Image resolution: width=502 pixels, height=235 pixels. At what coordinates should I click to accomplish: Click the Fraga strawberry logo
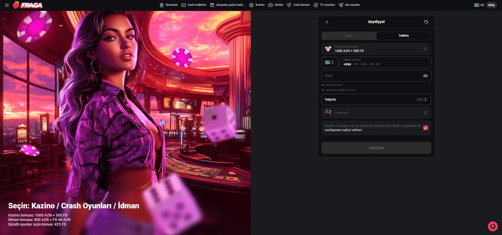pos(28,5)
